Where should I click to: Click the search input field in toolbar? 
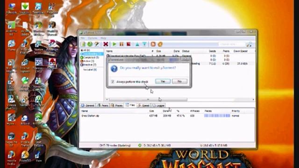point(231,44)
